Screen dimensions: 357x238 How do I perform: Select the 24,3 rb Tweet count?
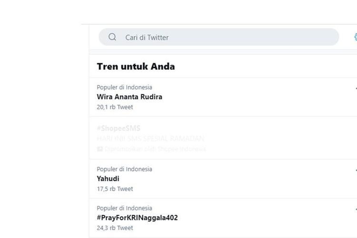click(115, 228)
